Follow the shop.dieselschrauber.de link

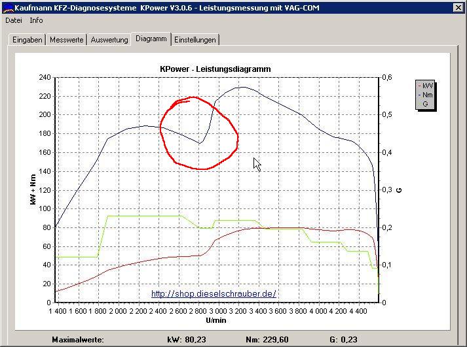pos(214,294)
